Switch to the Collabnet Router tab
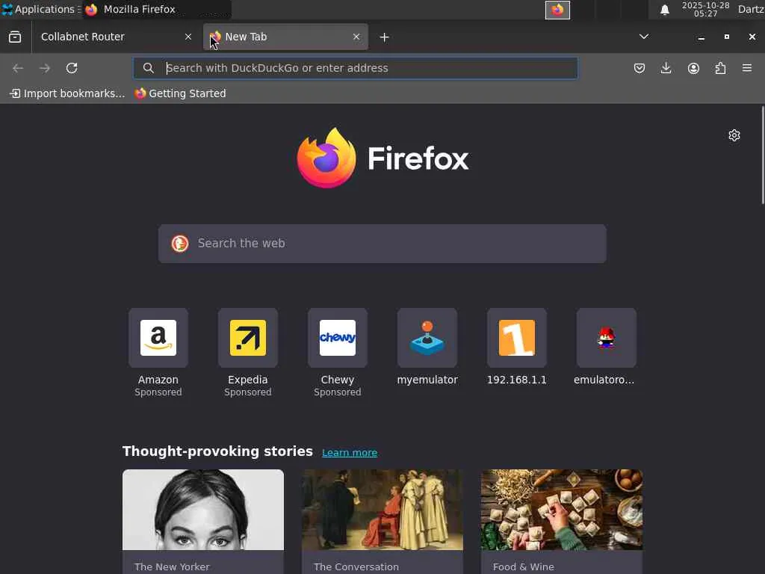Screen dimensions: 765x574 tap(115, 37)
